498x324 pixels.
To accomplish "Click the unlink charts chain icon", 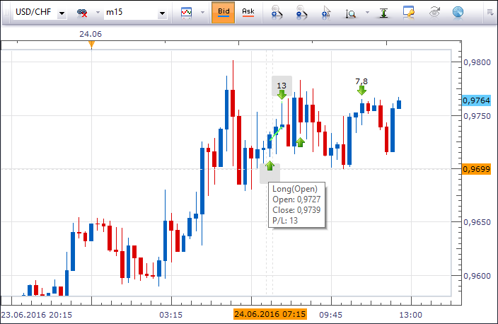I will (x=82, y=13).
